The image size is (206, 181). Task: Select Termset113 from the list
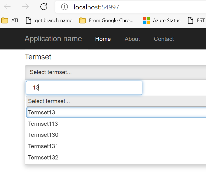coord(43,124)
